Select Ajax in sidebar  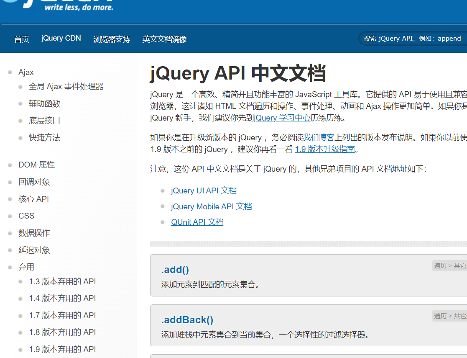[x=26, y=72]
